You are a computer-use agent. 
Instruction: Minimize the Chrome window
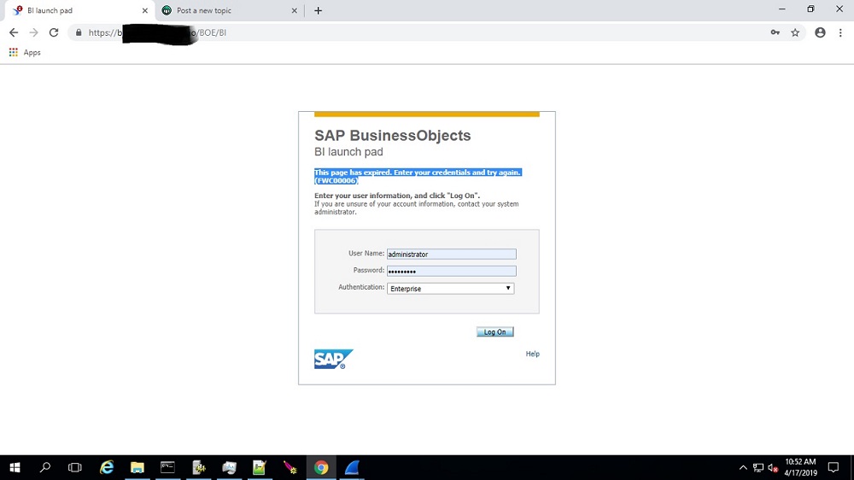tap(782, 9)
